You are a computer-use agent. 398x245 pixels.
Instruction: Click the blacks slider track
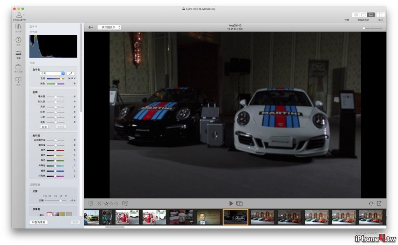coord(56,122)
